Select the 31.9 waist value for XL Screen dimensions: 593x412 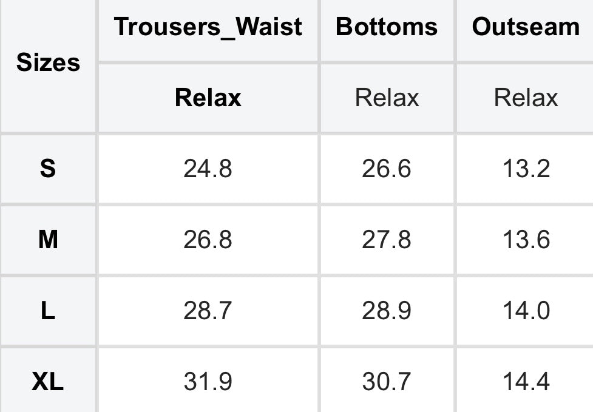[208, 382]
